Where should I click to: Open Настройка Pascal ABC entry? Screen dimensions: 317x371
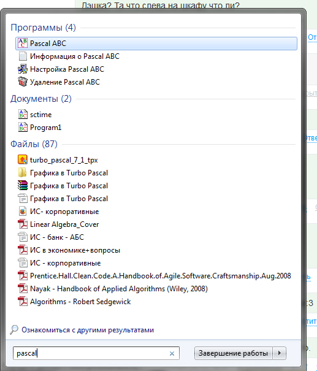click(67, 69)
